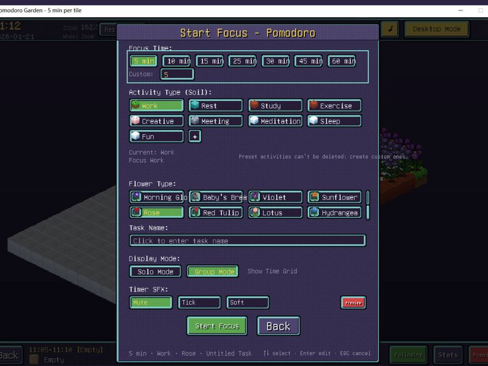Select the 5 min focus time
Viewport: 488px width, 366px height.
click(x=143, y=61)
